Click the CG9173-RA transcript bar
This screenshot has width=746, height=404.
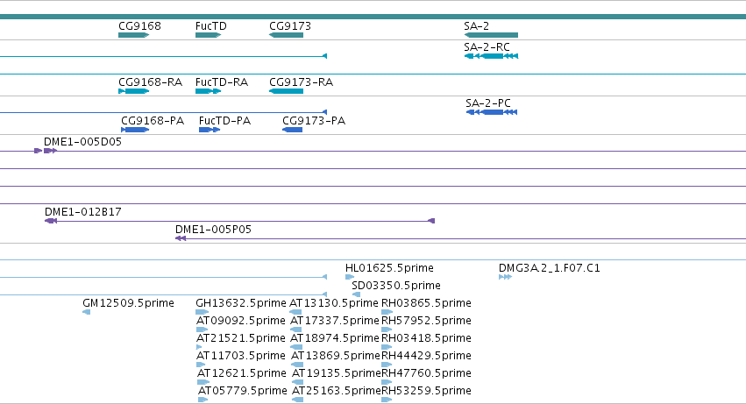click(286, 91)
